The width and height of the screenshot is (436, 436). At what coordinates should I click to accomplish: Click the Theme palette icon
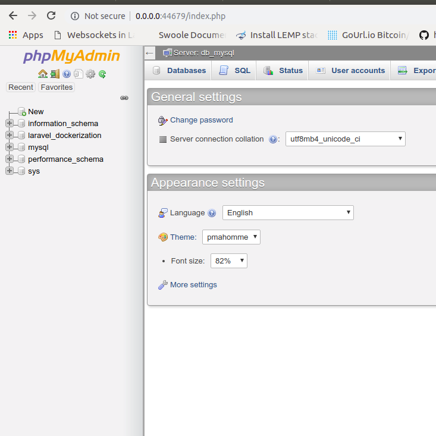(162, 237)
